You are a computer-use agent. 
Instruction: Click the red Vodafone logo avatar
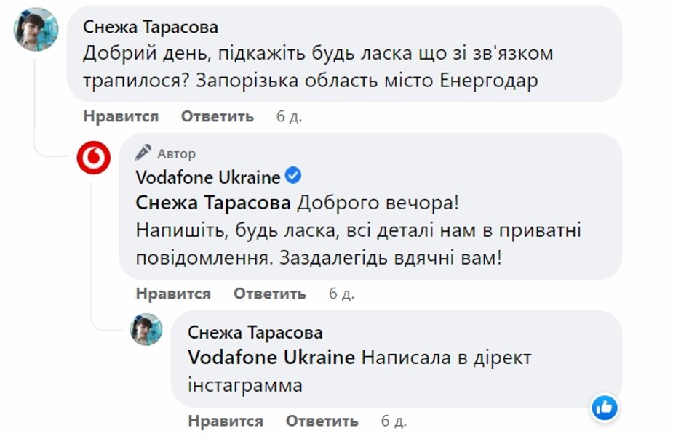point(94,158)
